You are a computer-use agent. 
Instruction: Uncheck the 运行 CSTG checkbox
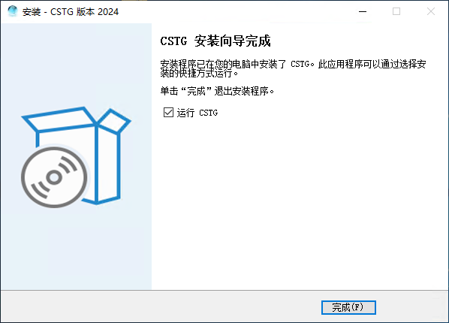pos(168,113)
